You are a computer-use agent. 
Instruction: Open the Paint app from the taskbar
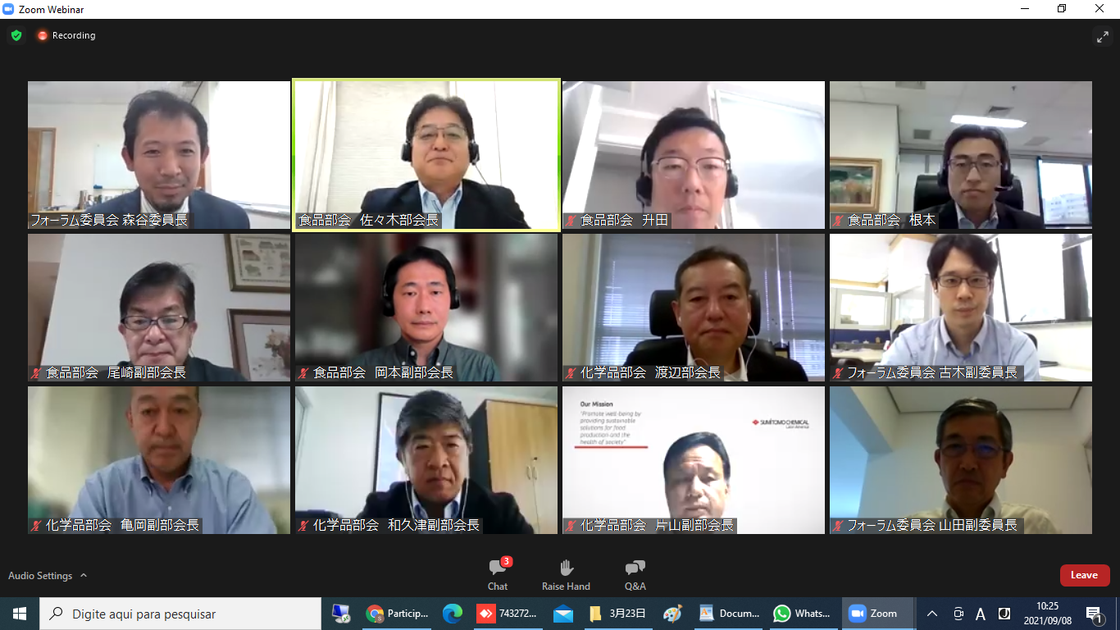672,614
